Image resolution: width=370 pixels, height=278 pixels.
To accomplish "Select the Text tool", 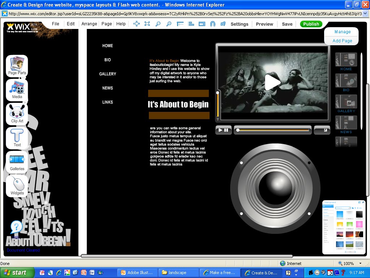I will tap(17, 138).
